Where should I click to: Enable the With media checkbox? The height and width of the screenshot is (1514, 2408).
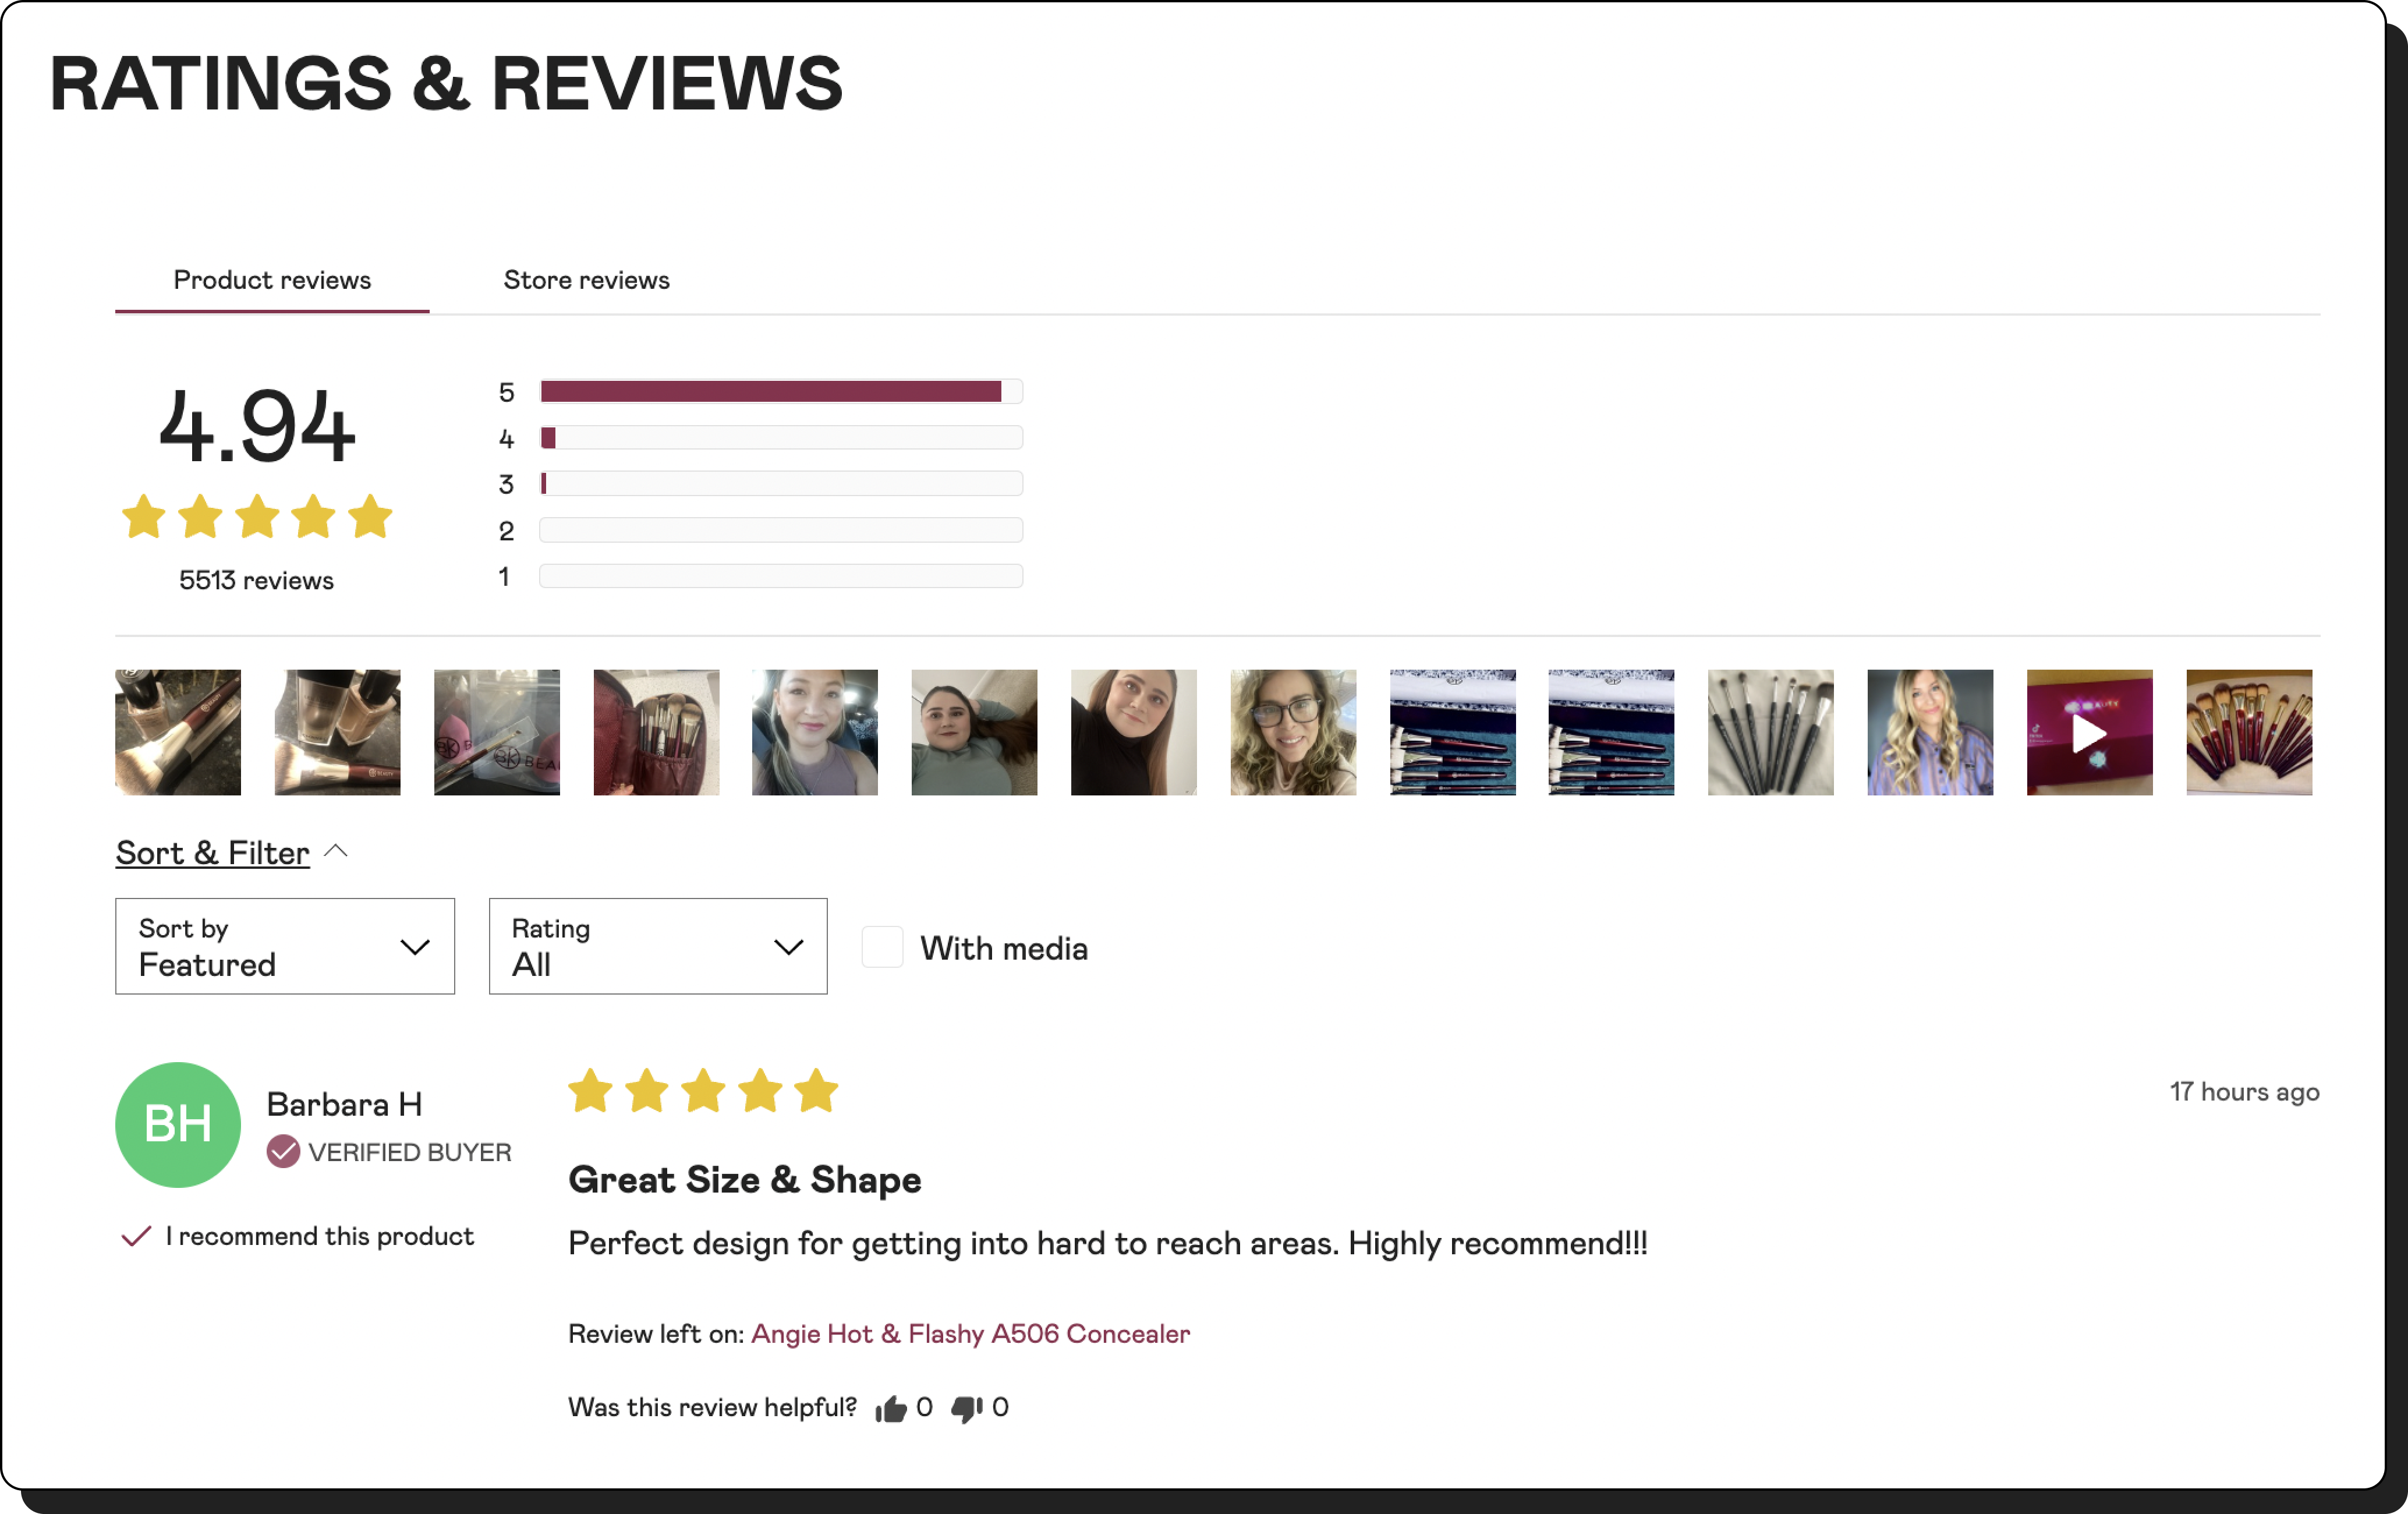point(883,947)
